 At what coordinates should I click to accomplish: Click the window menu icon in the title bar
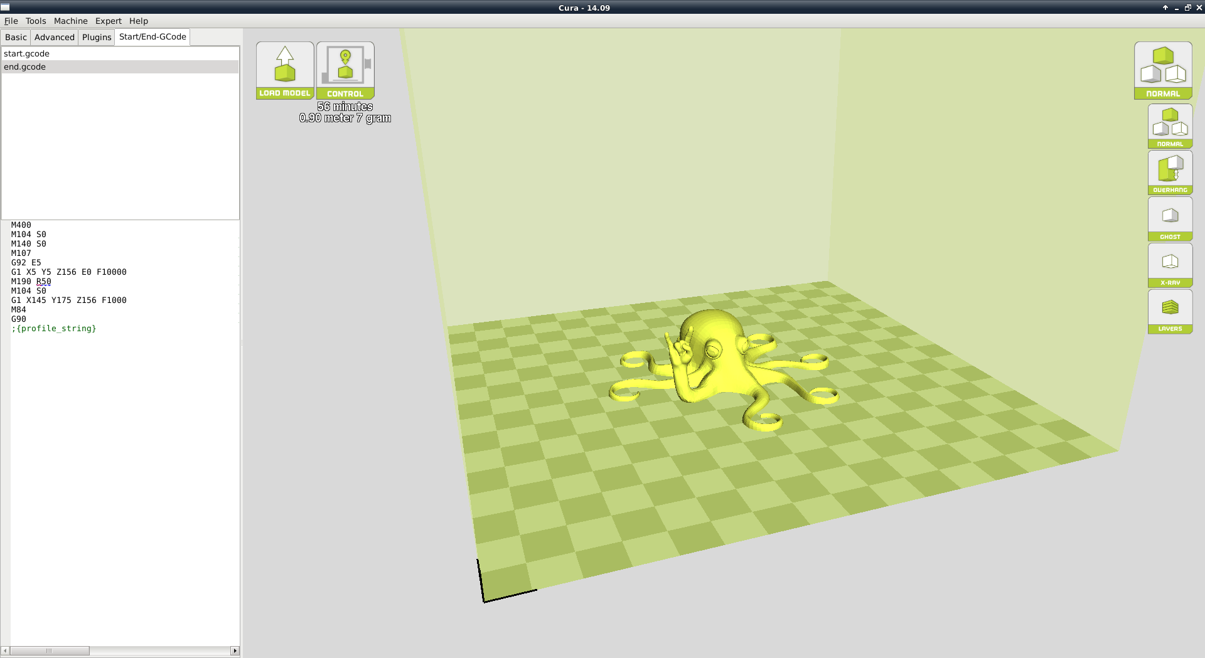click(5, 7)
